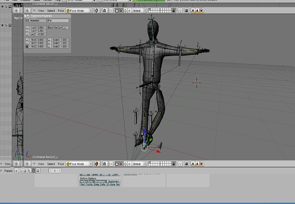Enable rotate manipulator circle in upper header

[x=125, y=11]
